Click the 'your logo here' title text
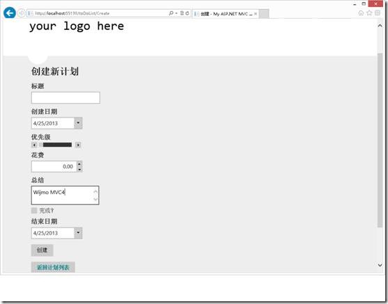This screenshot has width=388, height=304. [77, 26]
